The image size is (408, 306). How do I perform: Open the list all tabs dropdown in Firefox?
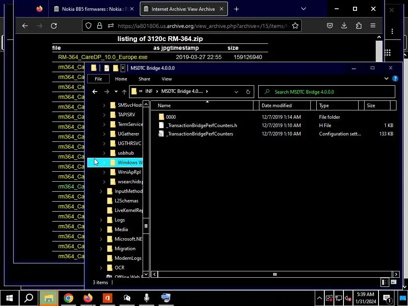pyautogui.click(x=303, y=9)
